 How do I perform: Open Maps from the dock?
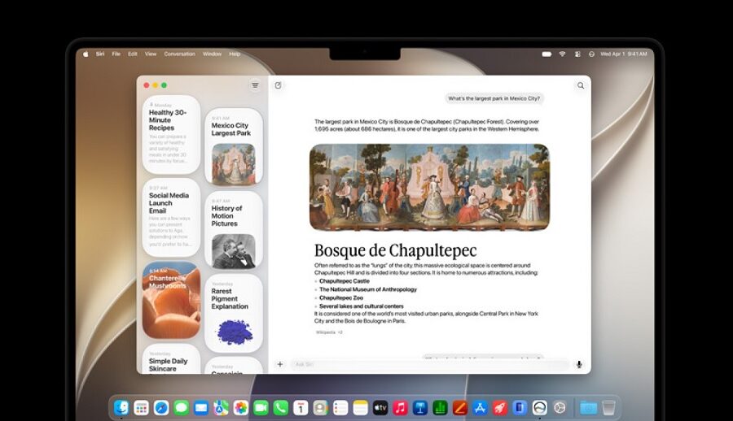point(221,408)
